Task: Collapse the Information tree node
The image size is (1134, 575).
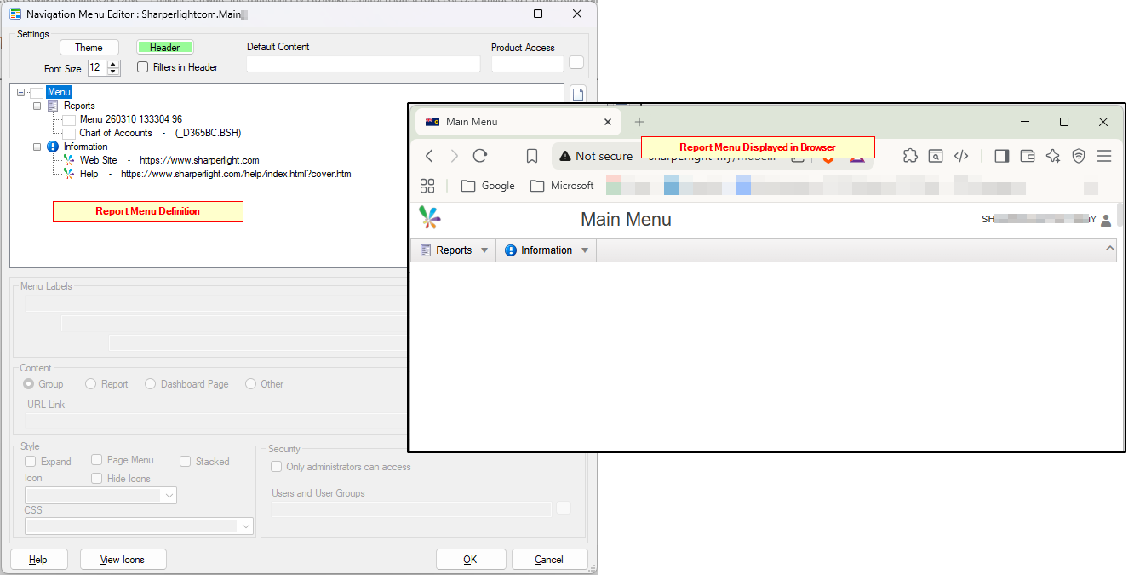Action: [x=37, y=147]
